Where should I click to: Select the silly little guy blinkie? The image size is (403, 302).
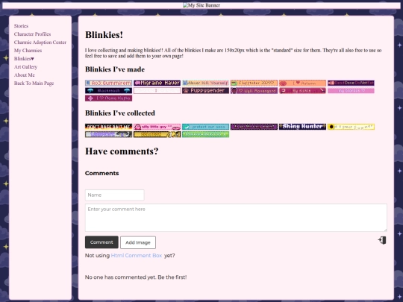(157, 127)
